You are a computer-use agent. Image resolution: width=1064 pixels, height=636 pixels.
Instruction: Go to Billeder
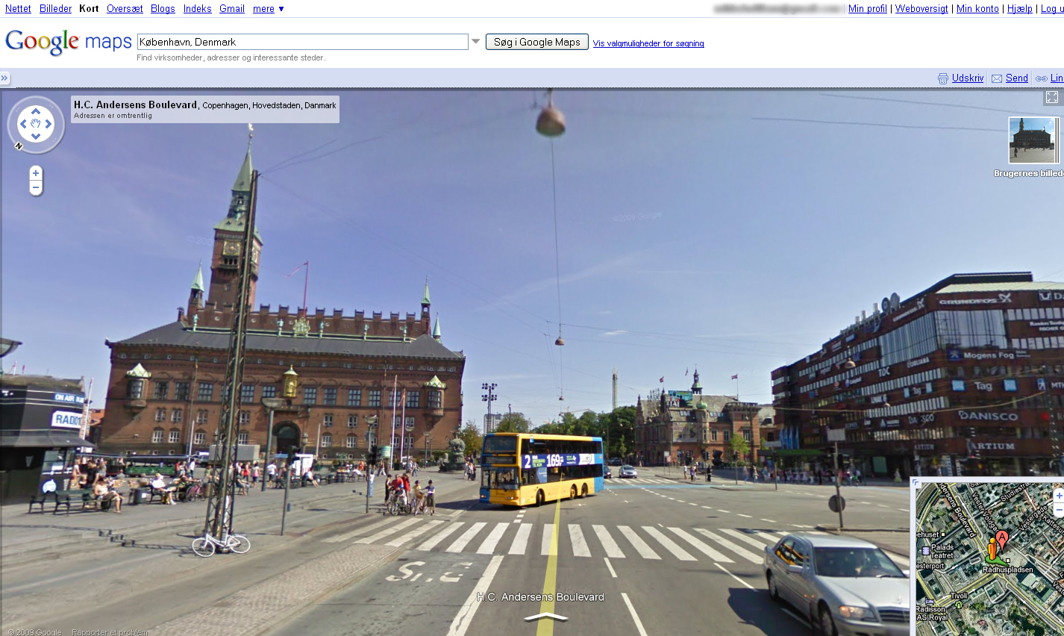(56, 9)
